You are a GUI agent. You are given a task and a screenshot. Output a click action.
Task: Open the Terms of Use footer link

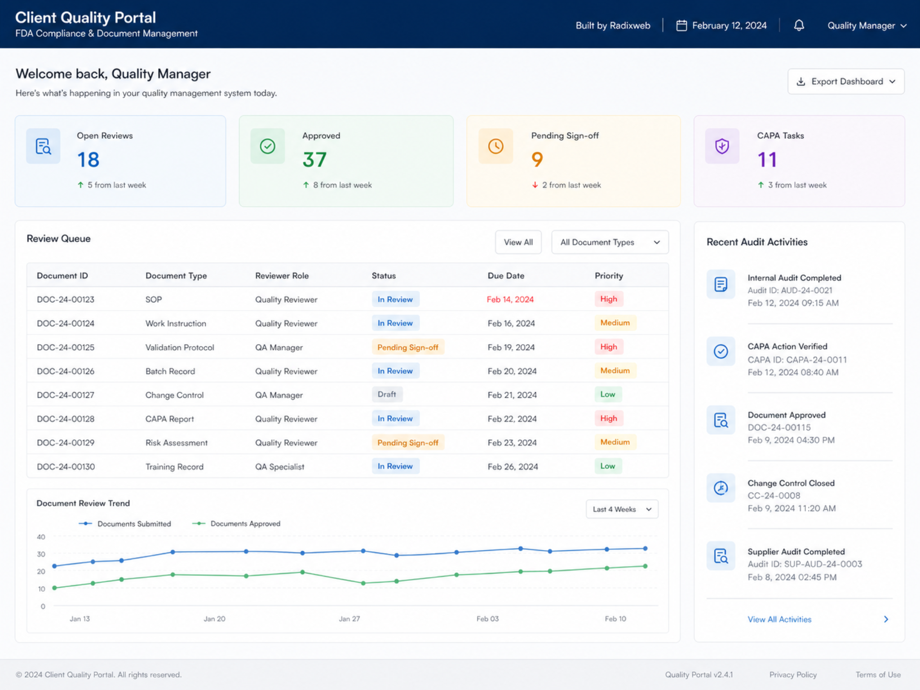pyautogui.click(x=878, y=674)
